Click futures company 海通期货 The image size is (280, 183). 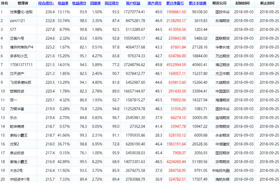click(x=222, y=100)
